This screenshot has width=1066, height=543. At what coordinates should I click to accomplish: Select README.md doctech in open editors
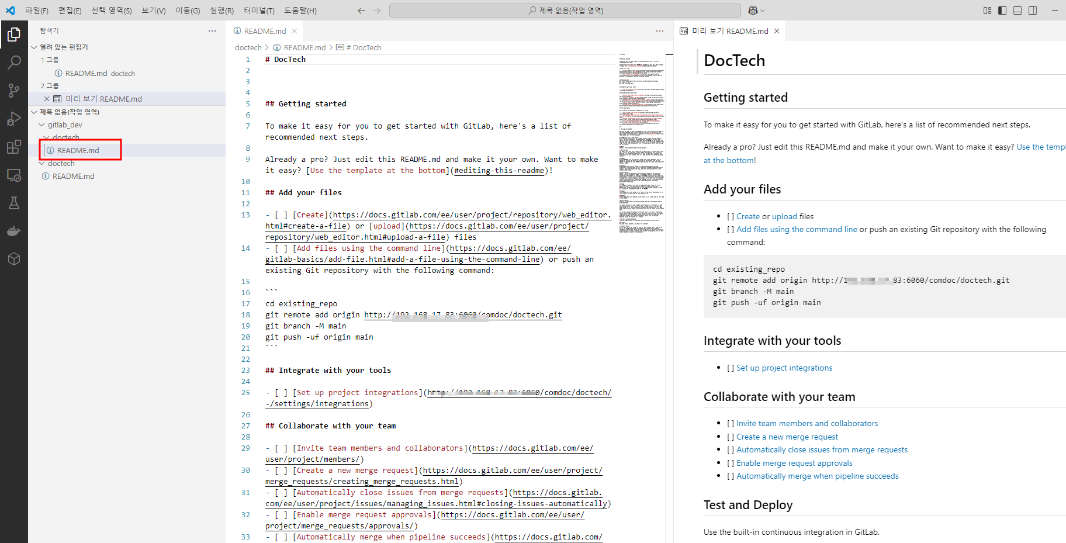coord(127,74)
